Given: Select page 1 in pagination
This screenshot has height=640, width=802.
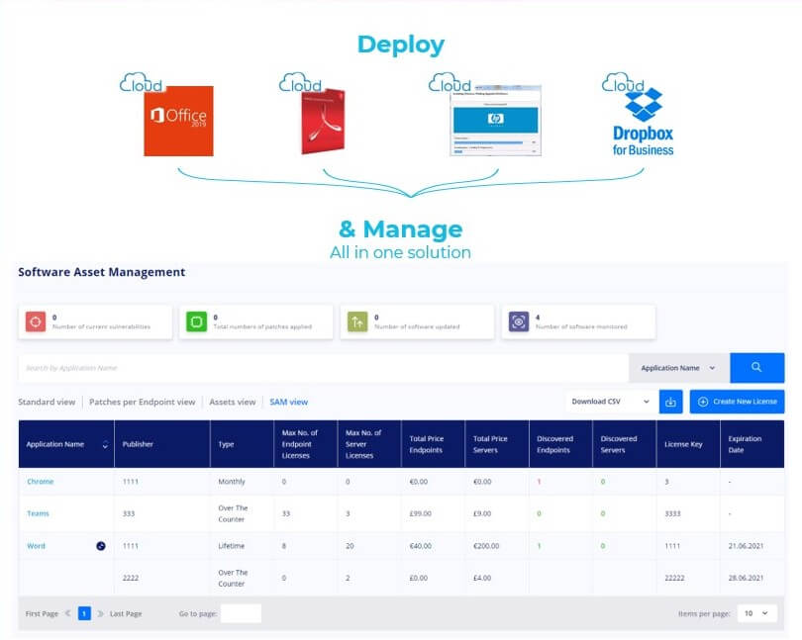Looking at the screenshot, I should point(84,613).
